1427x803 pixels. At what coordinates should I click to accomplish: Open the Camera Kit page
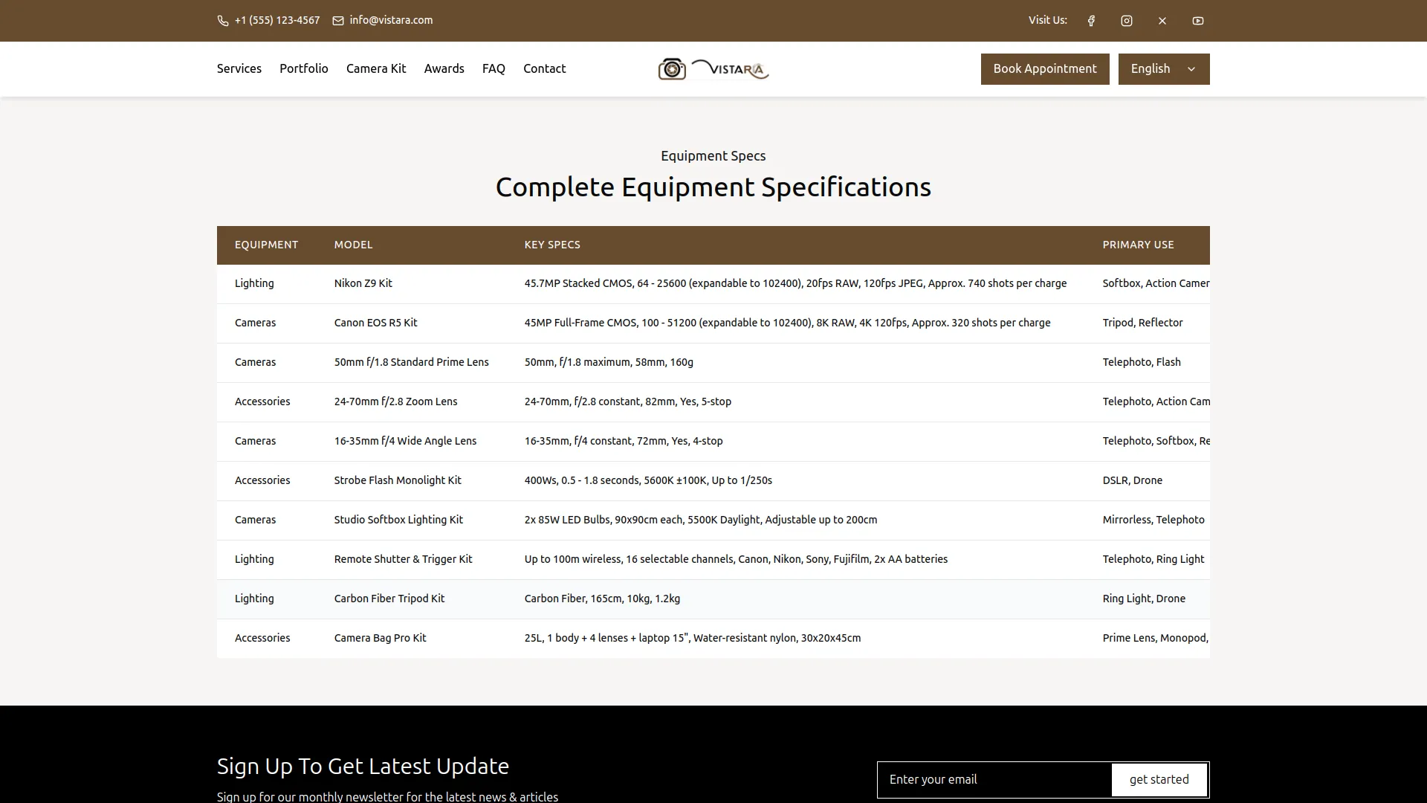375,68
